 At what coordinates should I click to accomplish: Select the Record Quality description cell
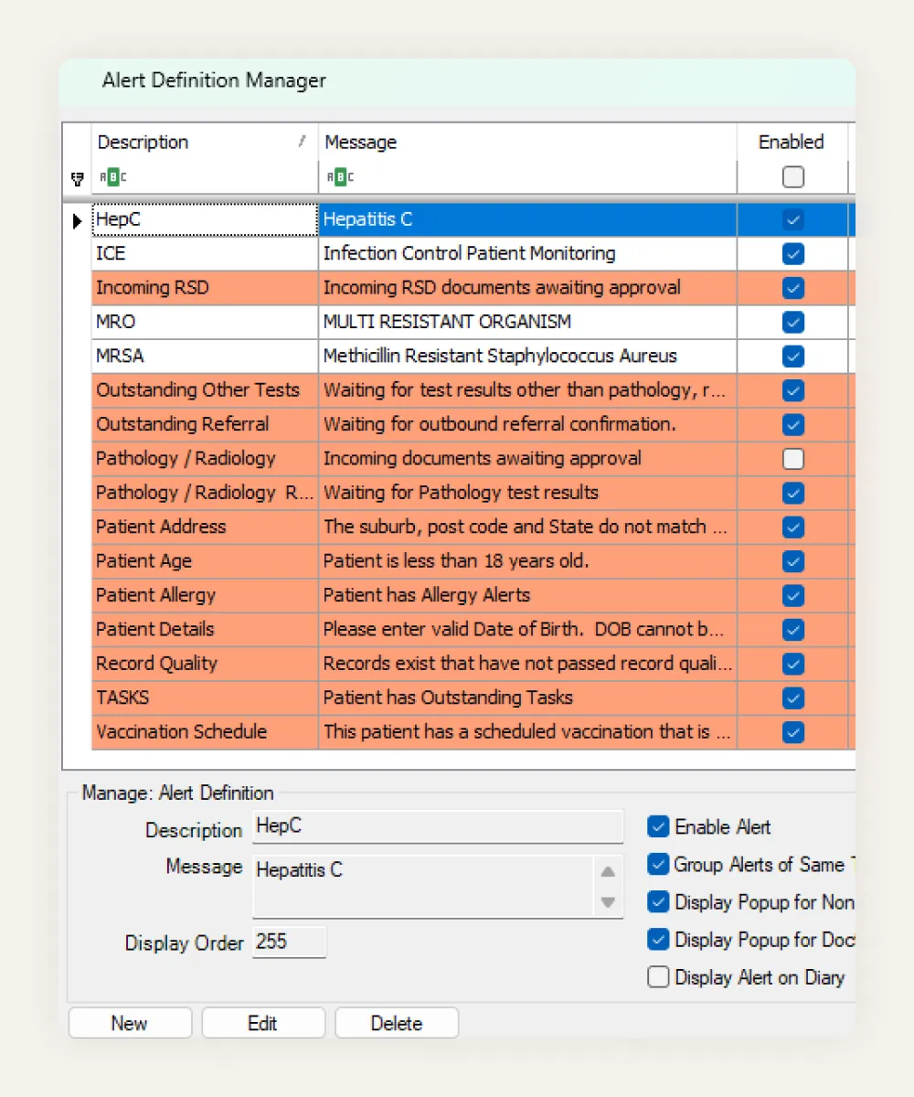(x=205, y=664)
